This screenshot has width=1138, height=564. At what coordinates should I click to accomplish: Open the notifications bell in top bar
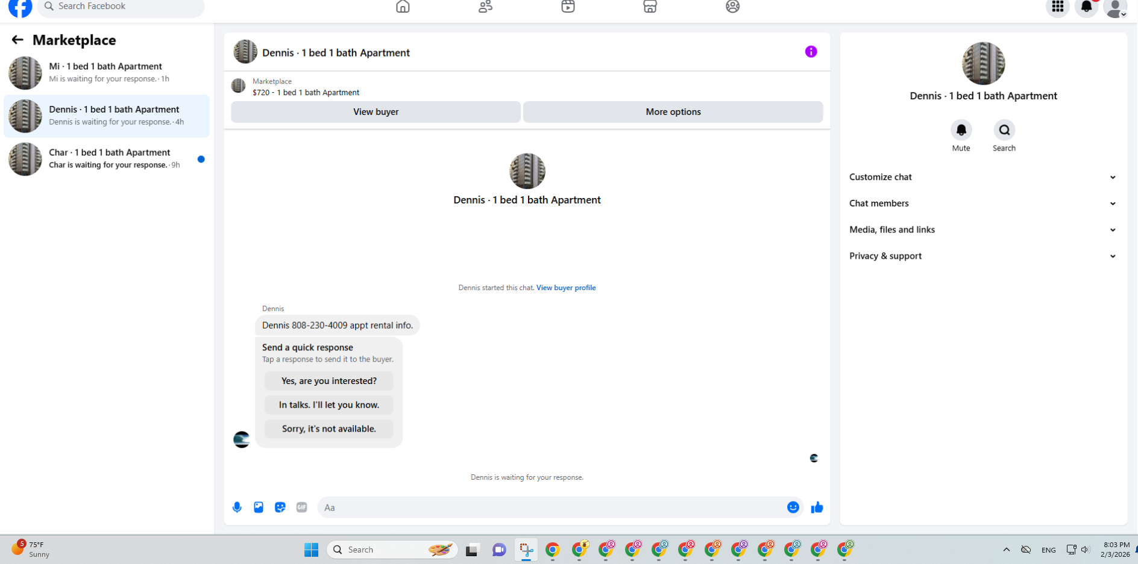point(1086,7)
